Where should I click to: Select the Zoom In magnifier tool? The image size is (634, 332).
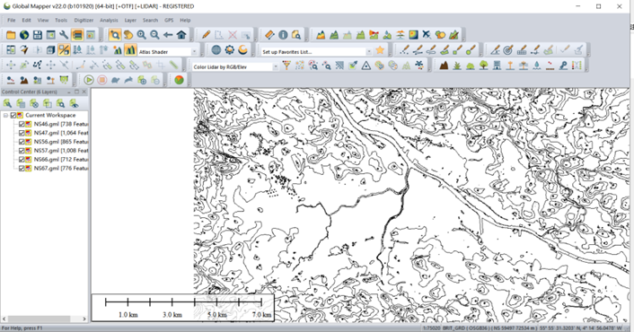tap(142, 35)
